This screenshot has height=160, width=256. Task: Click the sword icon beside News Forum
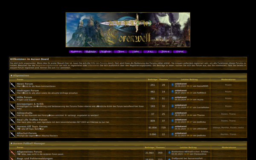(x=12, y=85)
